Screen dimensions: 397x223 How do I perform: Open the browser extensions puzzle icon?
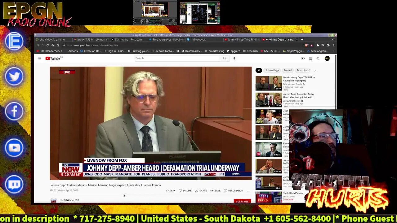click(x=318, y=45)
